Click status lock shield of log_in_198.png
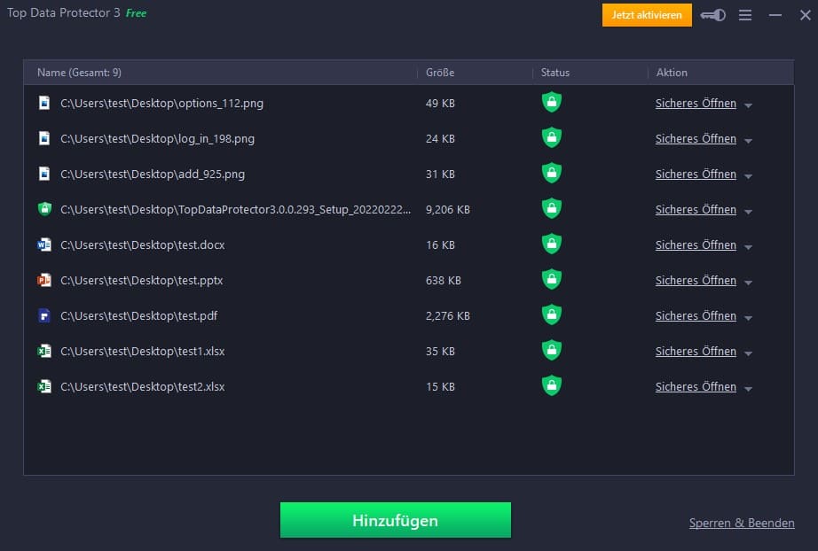 [x=552, y=137]
